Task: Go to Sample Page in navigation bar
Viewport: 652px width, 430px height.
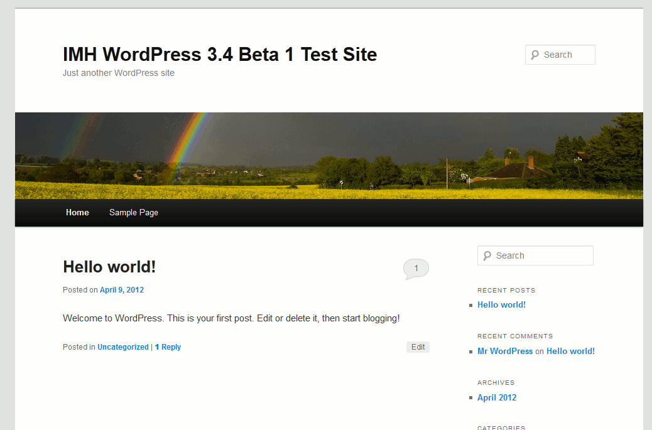Action: pos(134,213)
